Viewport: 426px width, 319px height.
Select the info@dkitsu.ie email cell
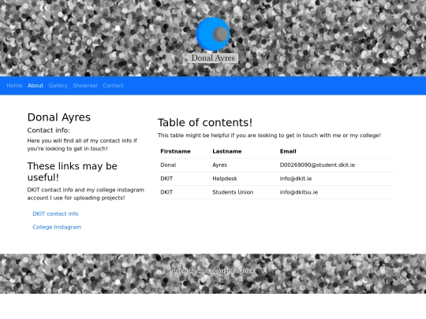[x=298, y=192]
